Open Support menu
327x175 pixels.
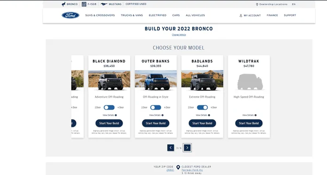click(290, 15)
